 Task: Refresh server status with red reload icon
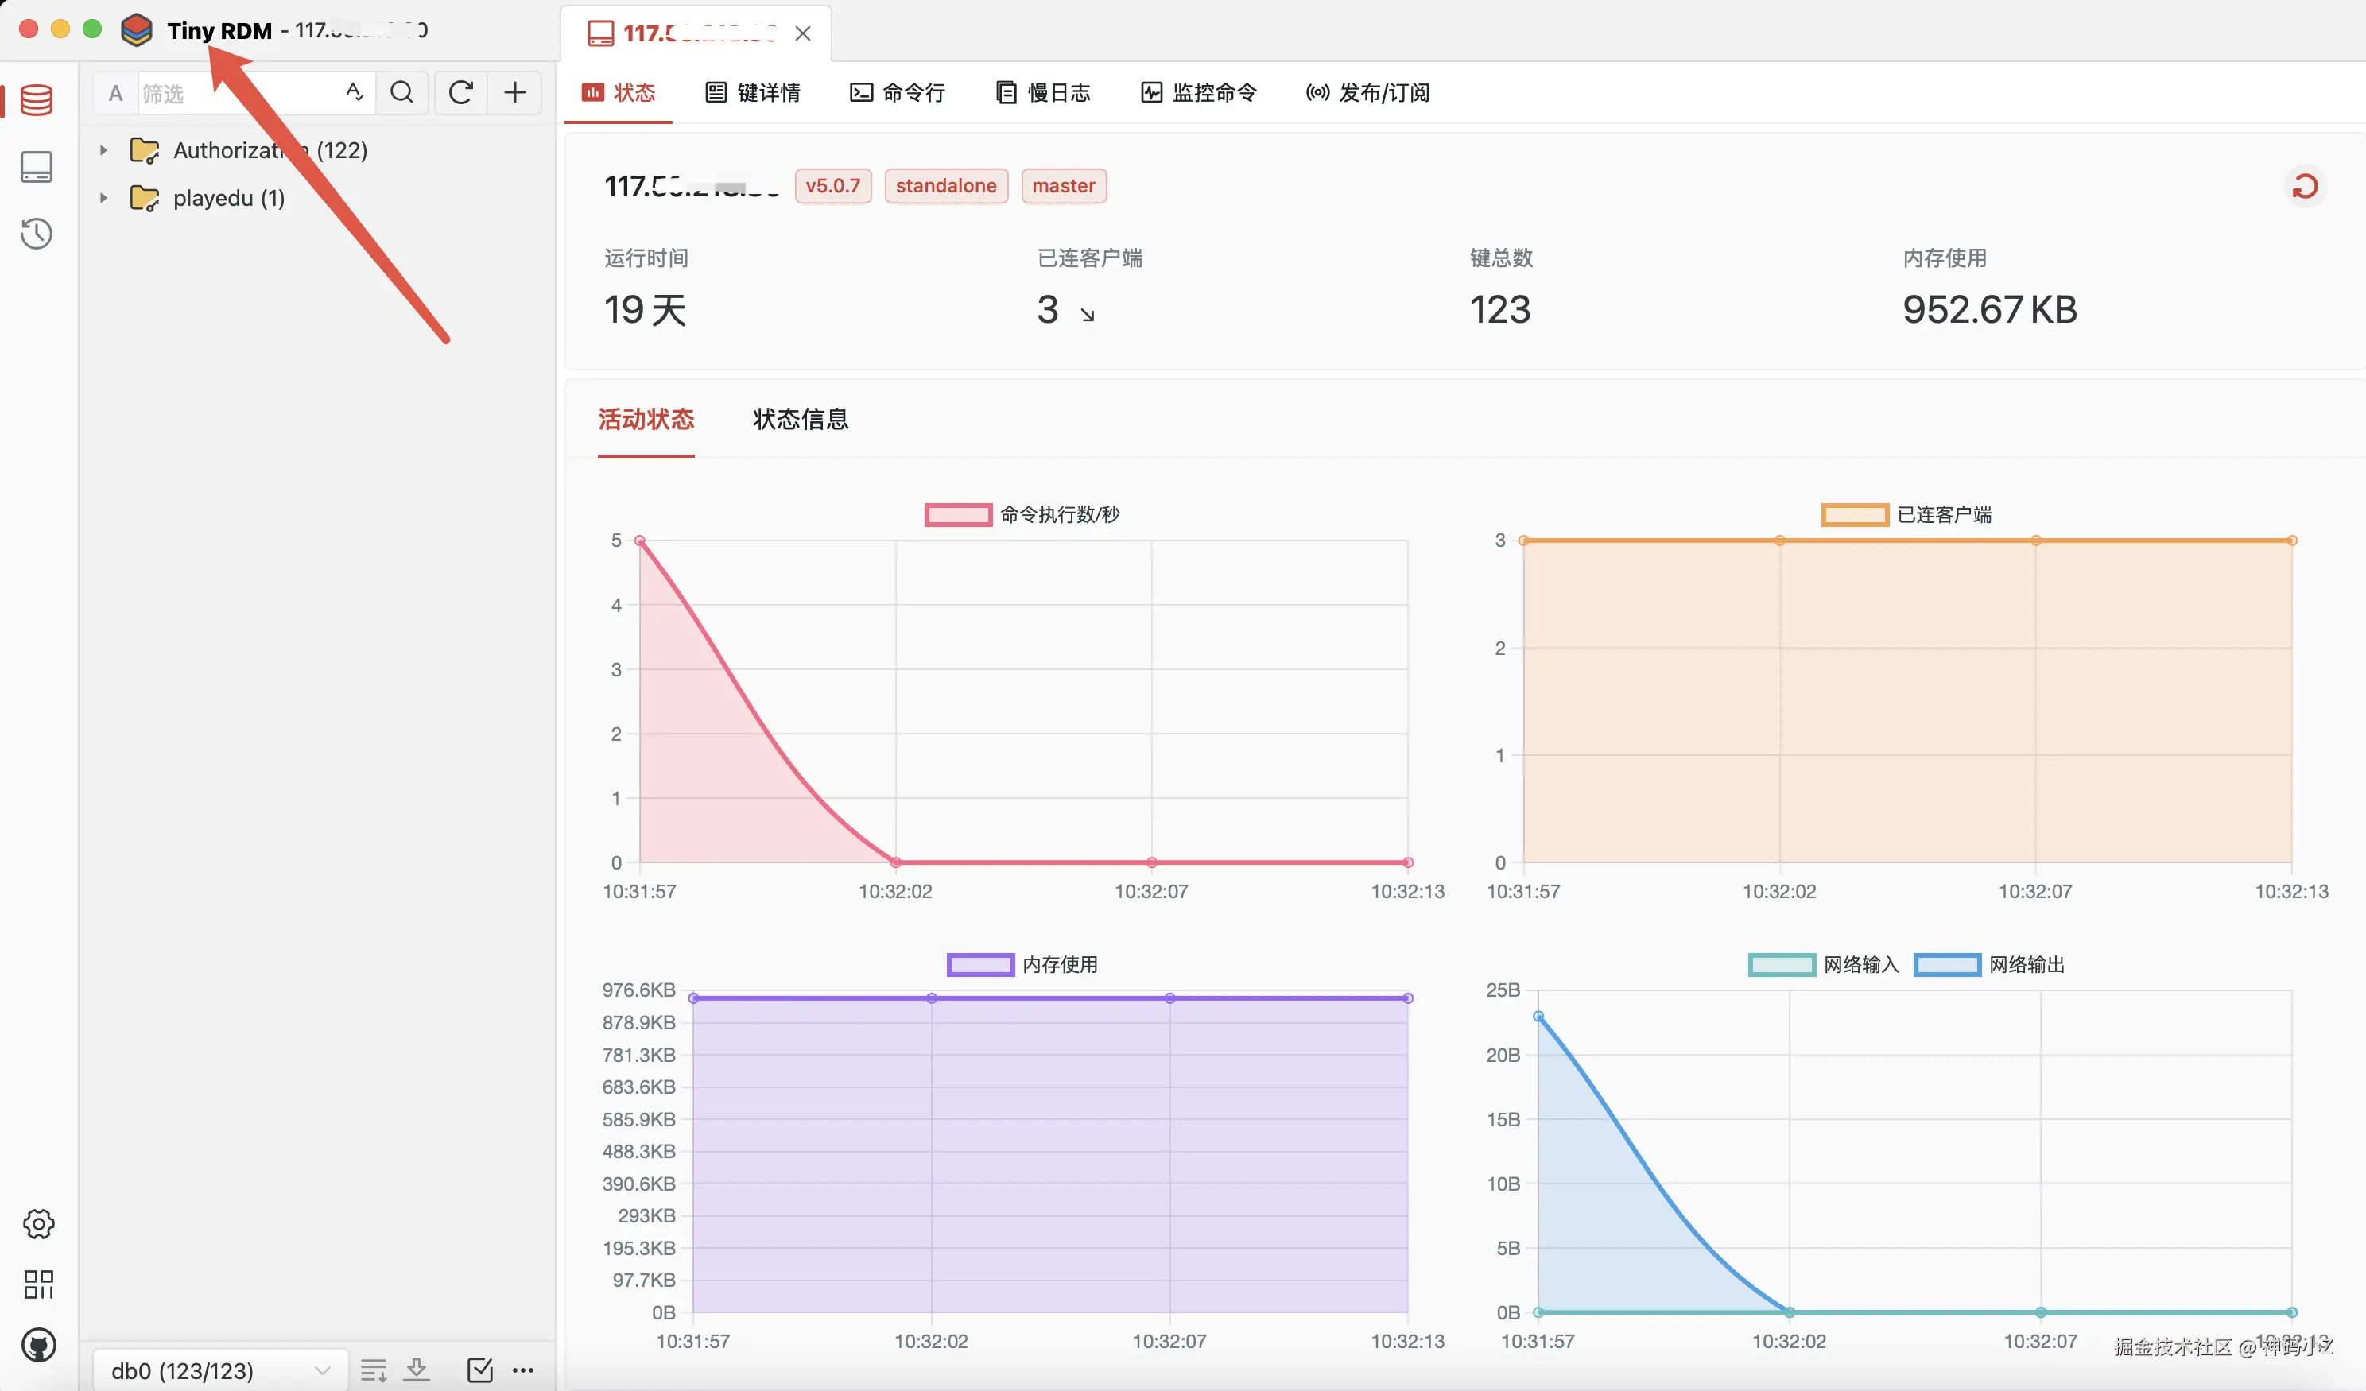click(x=2304, y=186)
